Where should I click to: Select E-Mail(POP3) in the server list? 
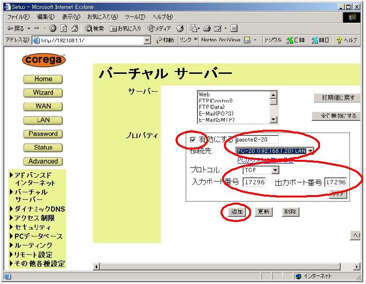pyautogui.click(x=216, y=113)
